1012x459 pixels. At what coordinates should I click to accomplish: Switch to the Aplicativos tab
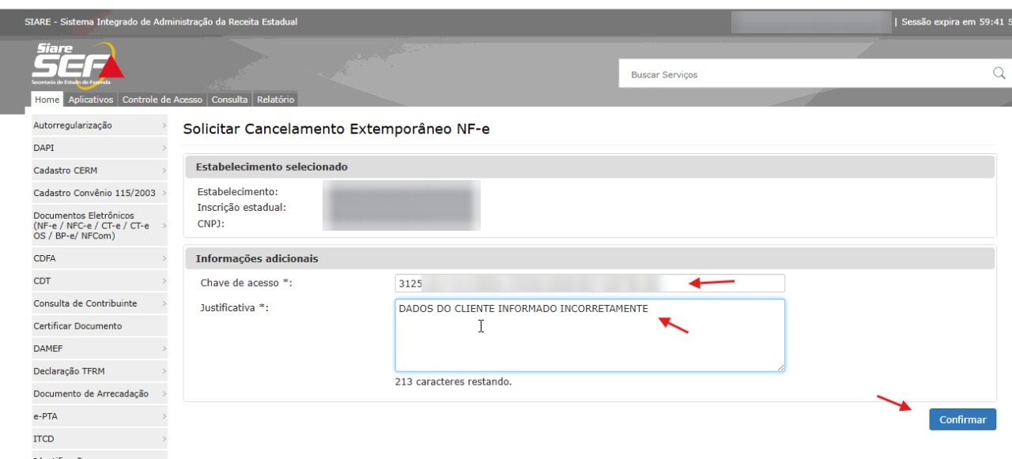pos(91,100)
